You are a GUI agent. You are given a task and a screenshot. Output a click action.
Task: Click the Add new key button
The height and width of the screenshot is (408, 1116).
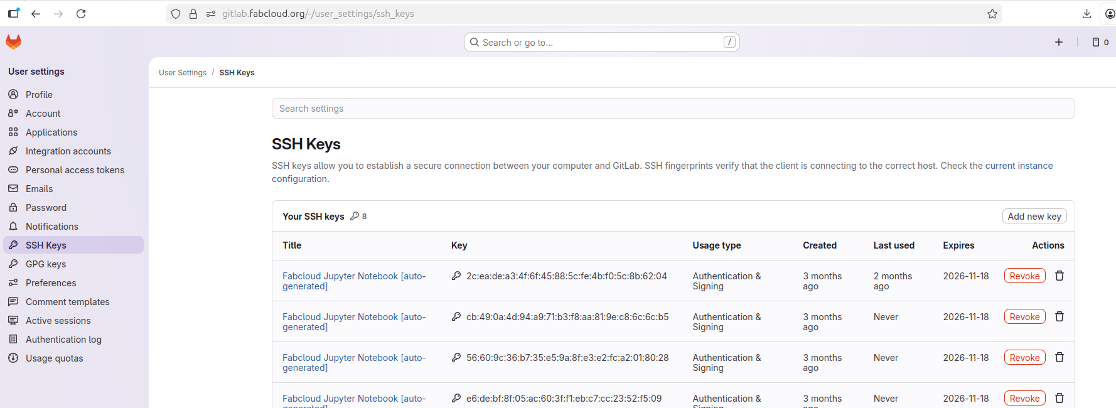(1034, 217)
